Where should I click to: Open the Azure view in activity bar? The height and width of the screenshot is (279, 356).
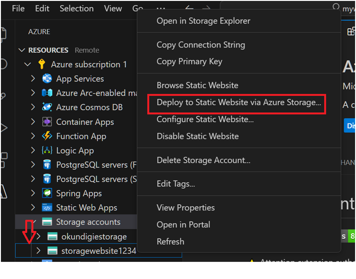(x=4, y=192)
